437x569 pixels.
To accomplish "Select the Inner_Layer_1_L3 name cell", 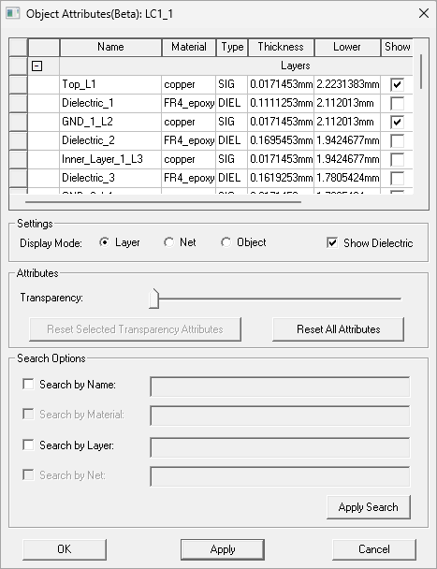I will point(110,159).
